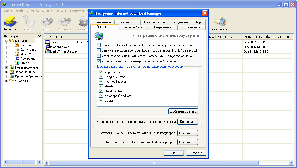
Task: Open help with Справка button
Action: click(196, 153)
